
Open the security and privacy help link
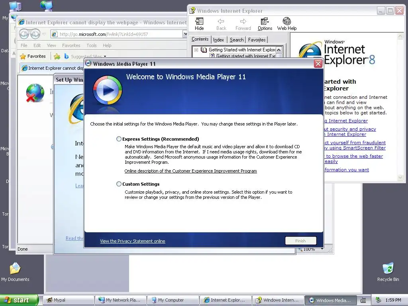pyautogui.click(x=350, y=131)
